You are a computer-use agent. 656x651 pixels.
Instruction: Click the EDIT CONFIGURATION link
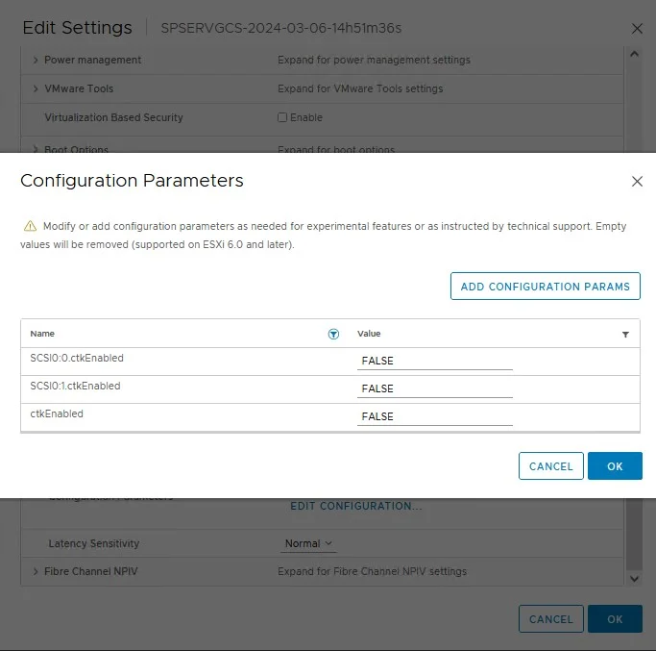tap(356, 506)
